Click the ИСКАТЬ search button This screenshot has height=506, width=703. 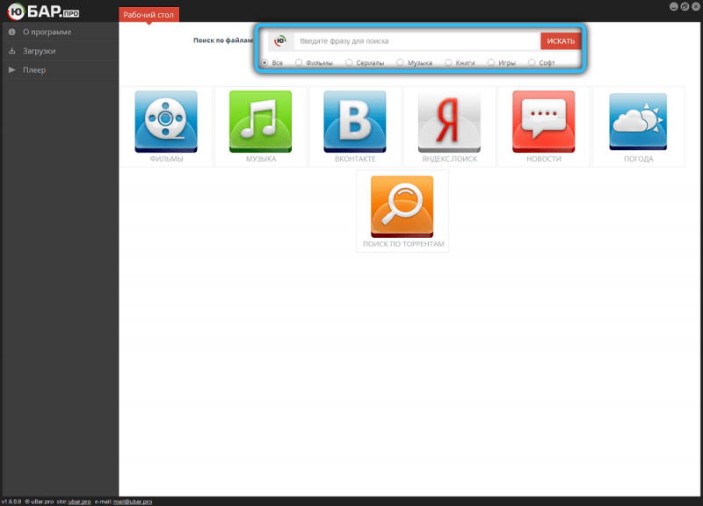[x=561, y=40]
